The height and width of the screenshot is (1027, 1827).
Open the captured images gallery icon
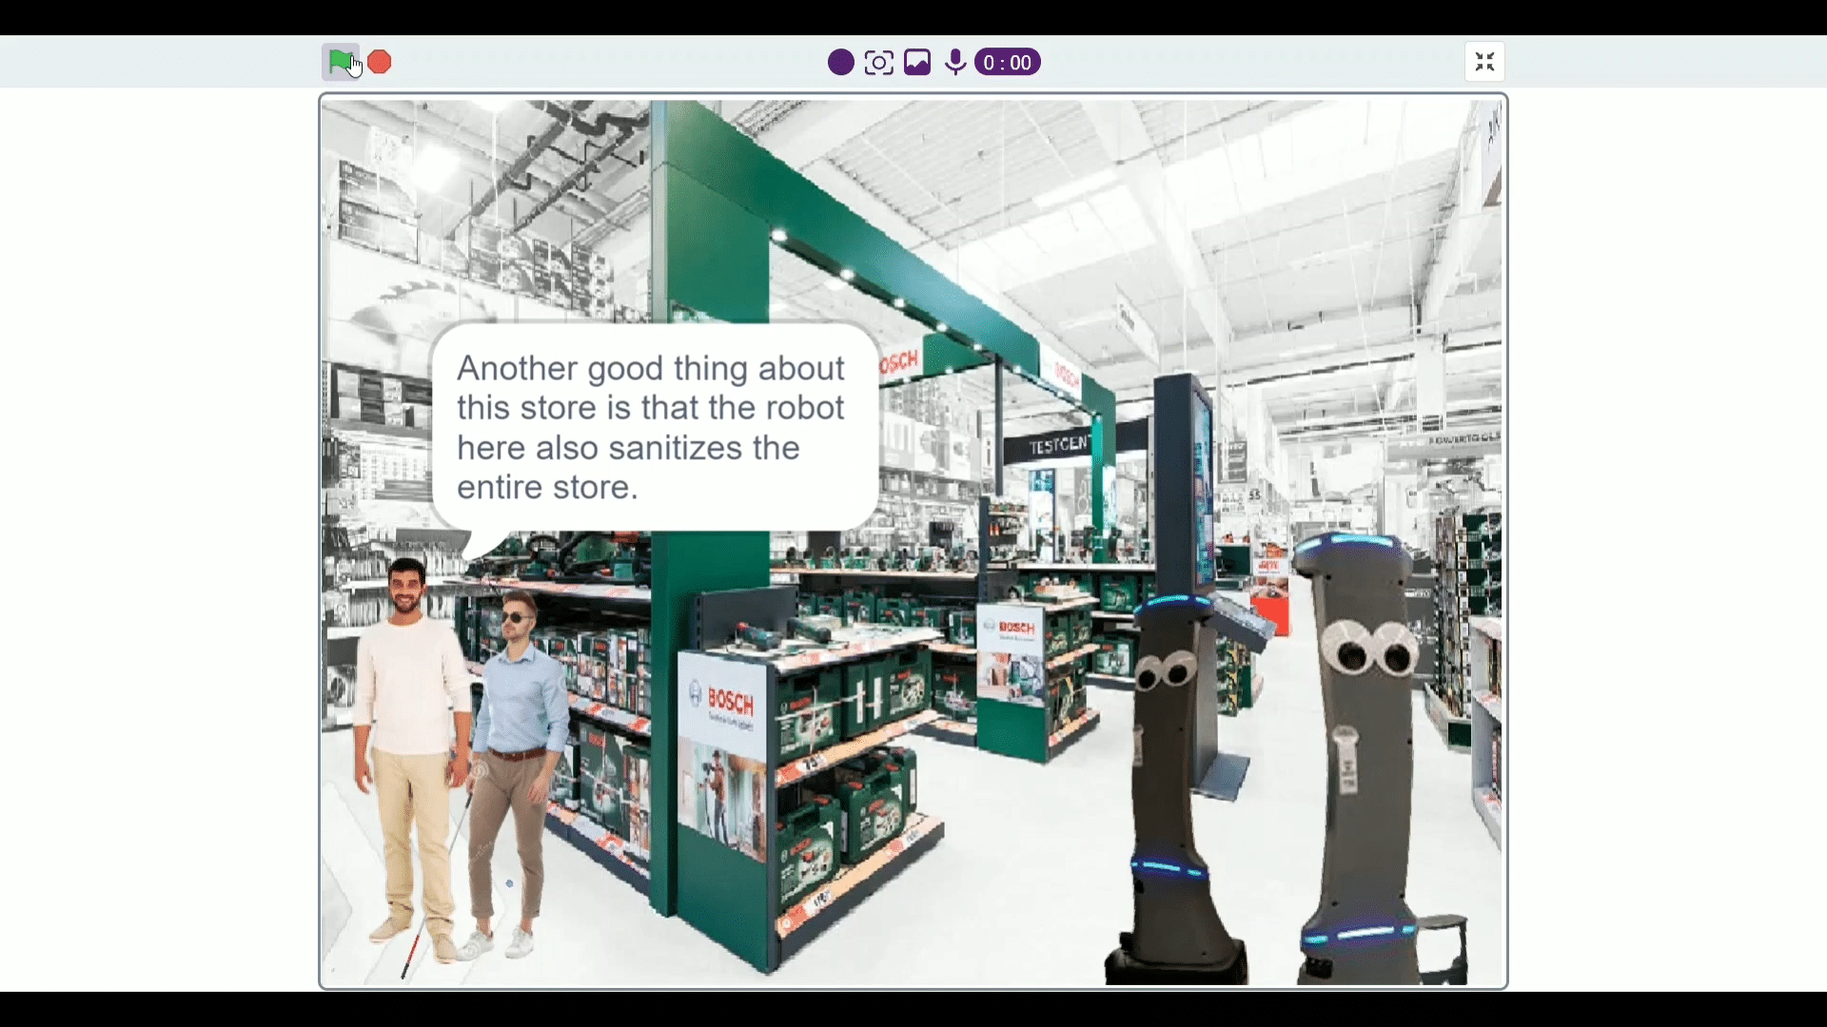915,62
